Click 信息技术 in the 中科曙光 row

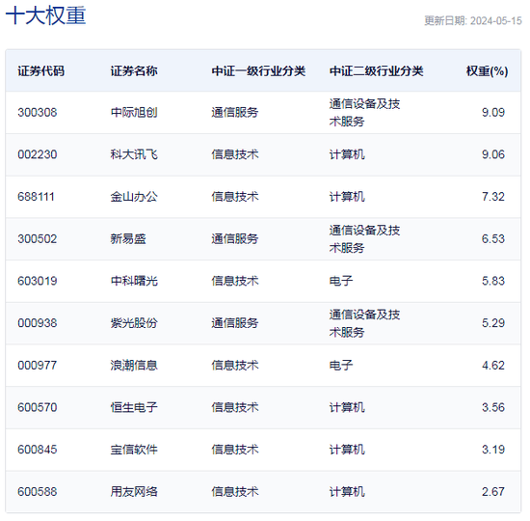(235, 281)
